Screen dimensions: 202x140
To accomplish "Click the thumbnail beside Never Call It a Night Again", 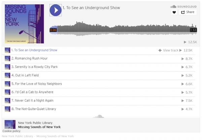I will (7, 101).
